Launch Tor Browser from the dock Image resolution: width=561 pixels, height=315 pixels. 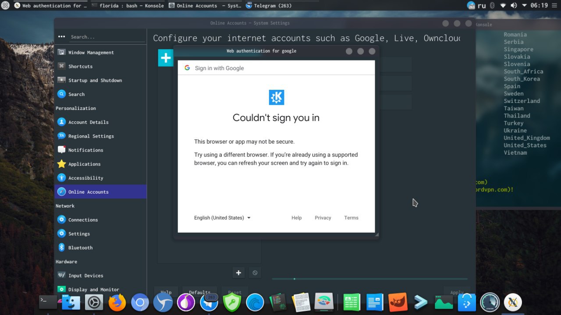tap(186, 302)
